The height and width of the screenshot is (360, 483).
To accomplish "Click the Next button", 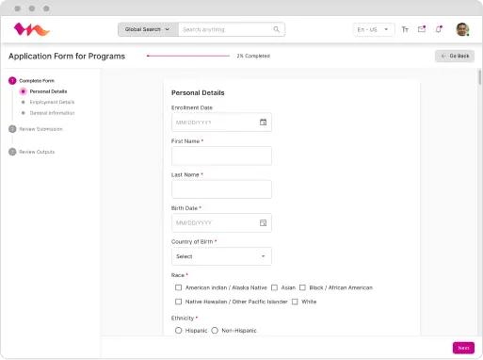I will click(463, 348).
